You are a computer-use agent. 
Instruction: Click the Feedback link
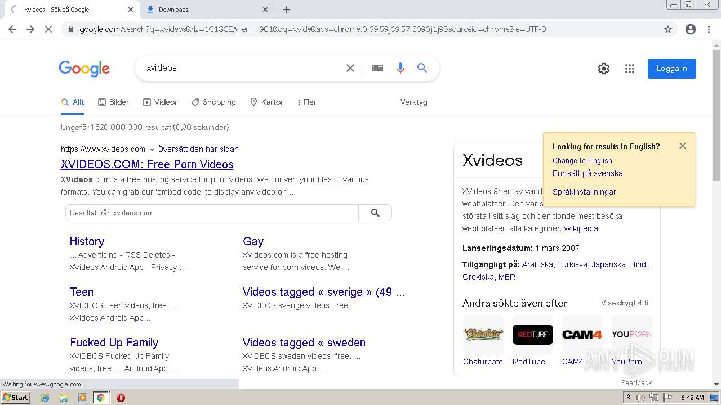(637, 383)
